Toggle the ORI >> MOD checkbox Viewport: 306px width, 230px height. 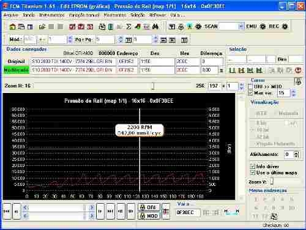pos(251,86)
